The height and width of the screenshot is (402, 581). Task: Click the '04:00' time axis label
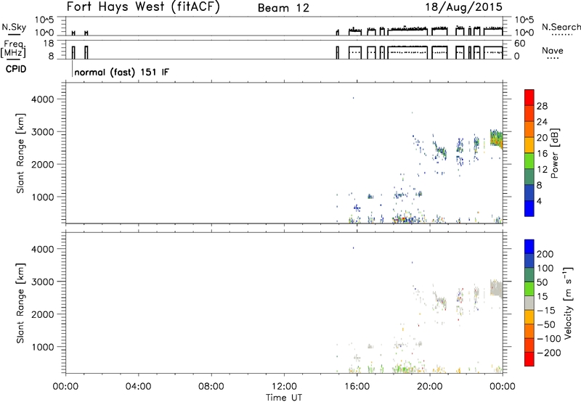pyautogui.click(x=138, y=387)
